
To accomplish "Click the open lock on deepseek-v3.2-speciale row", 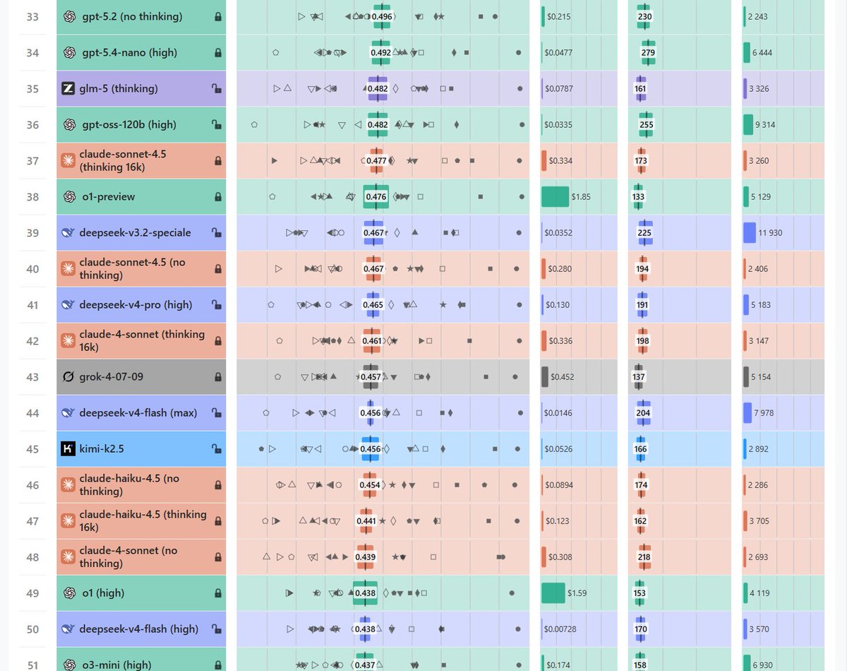I will coord(217,232).
